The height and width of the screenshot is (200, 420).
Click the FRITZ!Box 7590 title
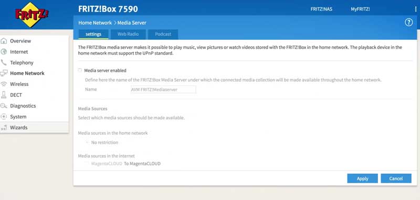tap(108, 9)
